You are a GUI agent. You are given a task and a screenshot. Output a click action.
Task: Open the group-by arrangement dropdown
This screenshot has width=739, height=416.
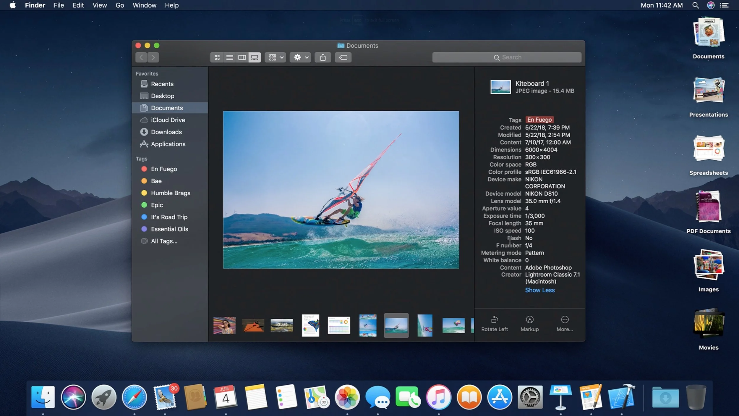(x=275, y=57)
